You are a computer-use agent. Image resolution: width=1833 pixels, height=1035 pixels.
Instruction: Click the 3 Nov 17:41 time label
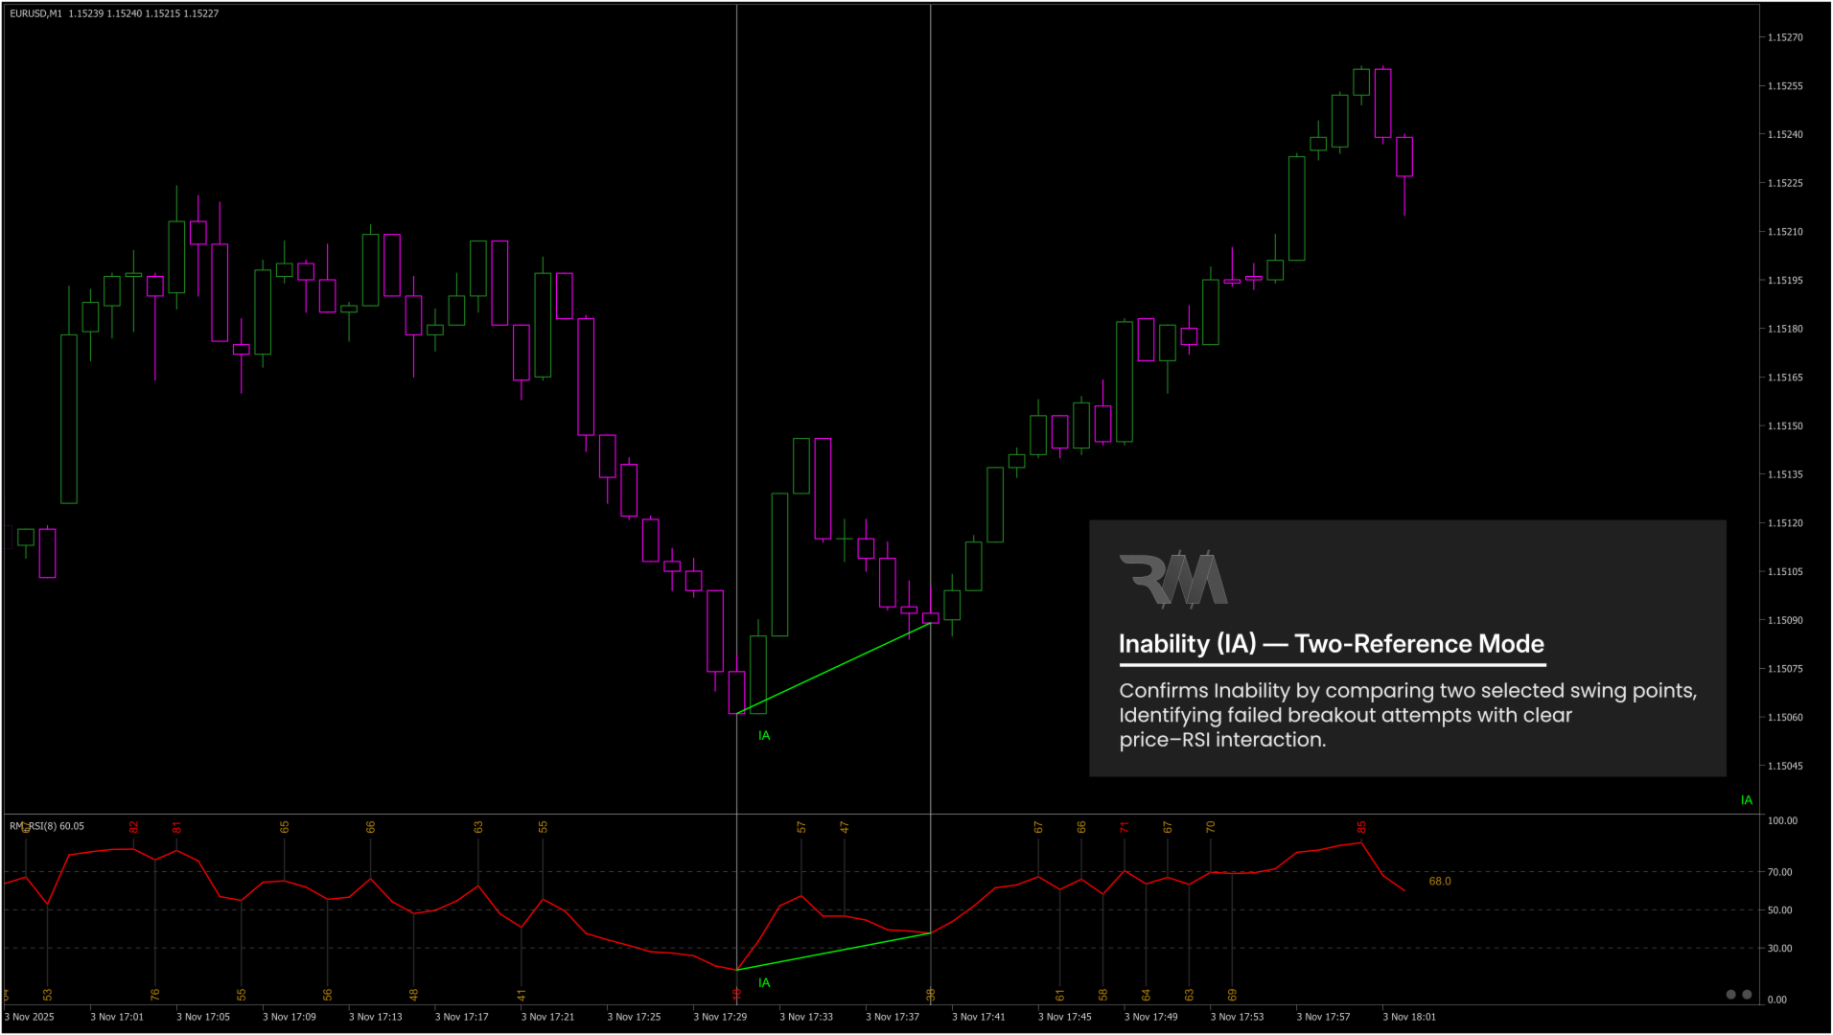979,1017
